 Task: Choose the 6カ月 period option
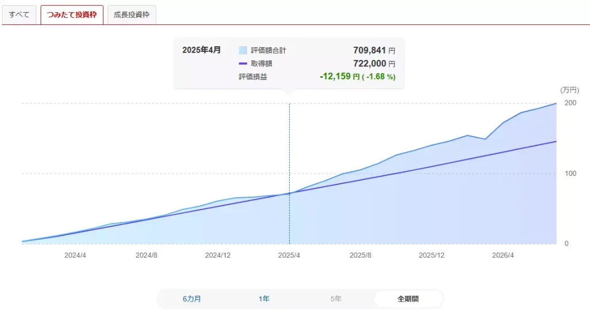coord(192,299)
